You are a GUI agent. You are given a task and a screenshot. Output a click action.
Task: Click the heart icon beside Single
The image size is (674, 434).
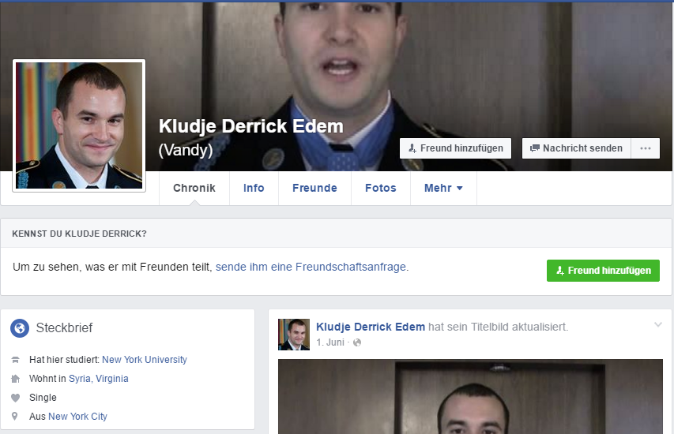pyautogui.click(x=15, y=398)
